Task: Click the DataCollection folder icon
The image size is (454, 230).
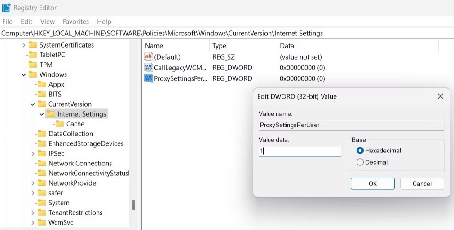Action: coord(42,134)
